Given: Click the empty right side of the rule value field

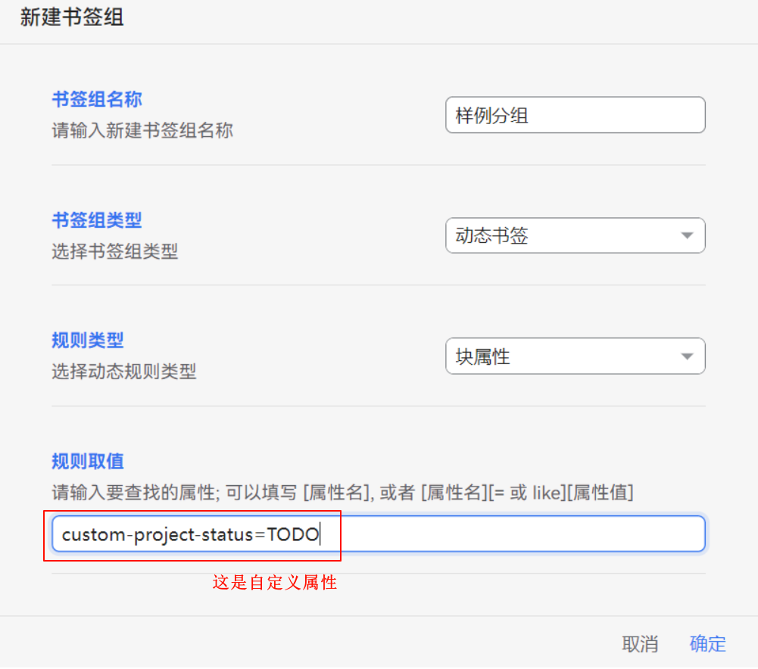Looking at the screenshot, I should [x=530, y=534].
